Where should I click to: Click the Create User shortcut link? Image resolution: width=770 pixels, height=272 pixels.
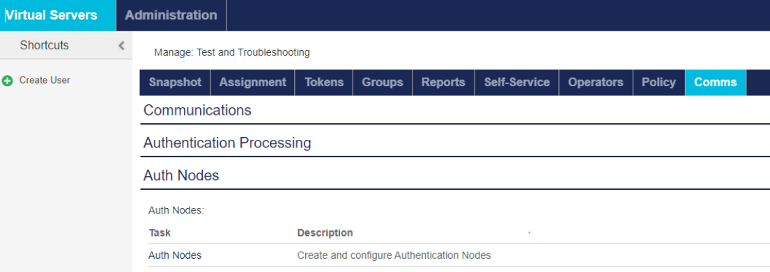45,81
